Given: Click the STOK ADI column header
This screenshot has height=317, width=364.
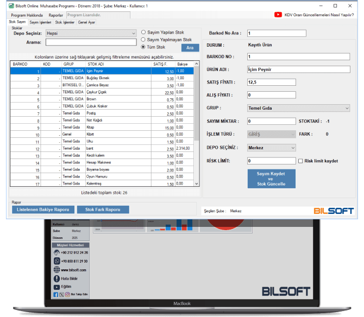Looking at the screenshot, I should coord(118,64).
